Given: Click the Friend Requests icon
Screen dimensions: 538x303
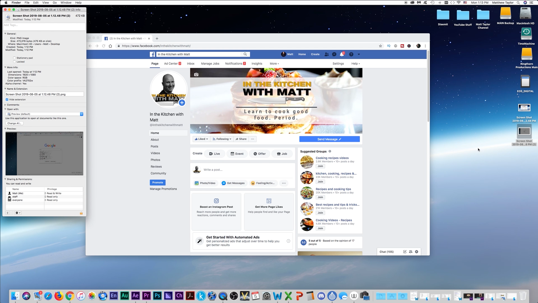Looking at the screenshot, I should coord(327,54).
